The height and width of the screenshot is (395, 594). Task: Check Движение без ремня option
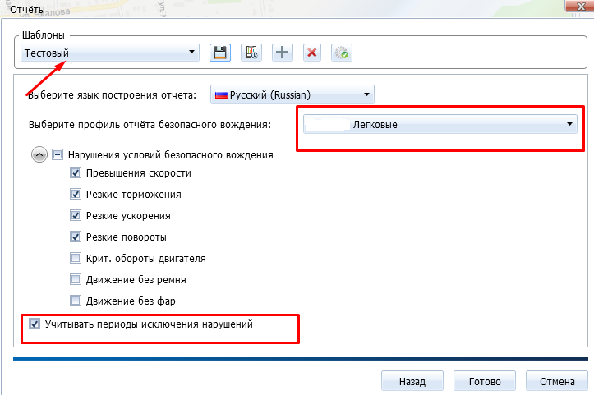click(76, 280)
